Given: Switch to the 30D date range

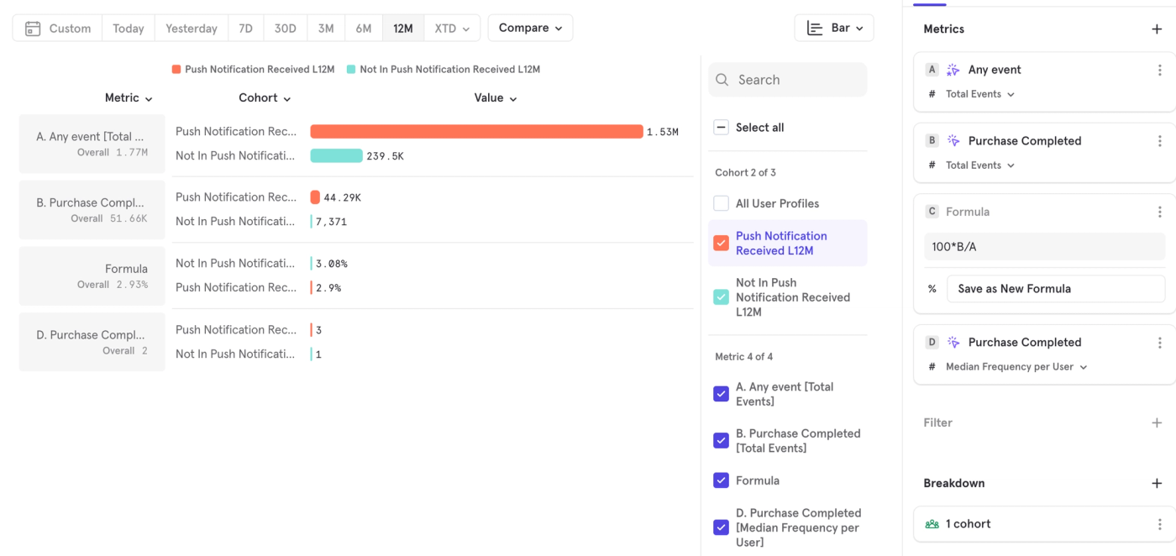Looking at the screenshot, I should pos(286,29).
